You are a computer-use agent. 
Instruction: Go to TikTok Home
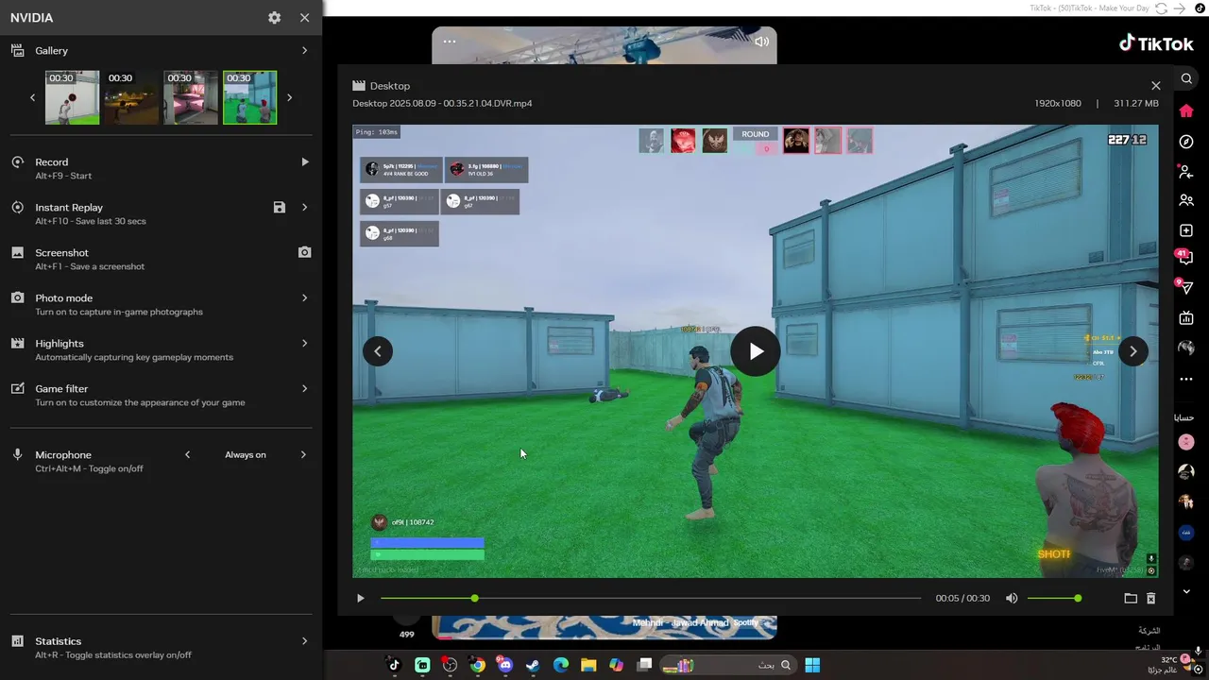click(1186, 111)
